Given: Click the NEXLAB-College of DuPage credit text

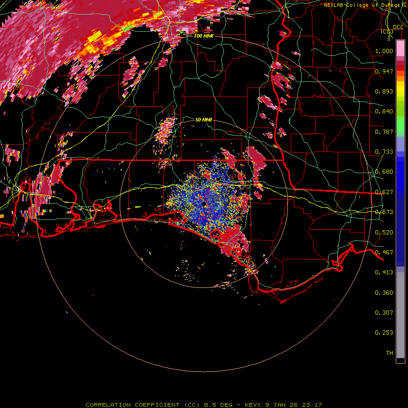Looking at the screenshot, I should (x=365, y=5).
